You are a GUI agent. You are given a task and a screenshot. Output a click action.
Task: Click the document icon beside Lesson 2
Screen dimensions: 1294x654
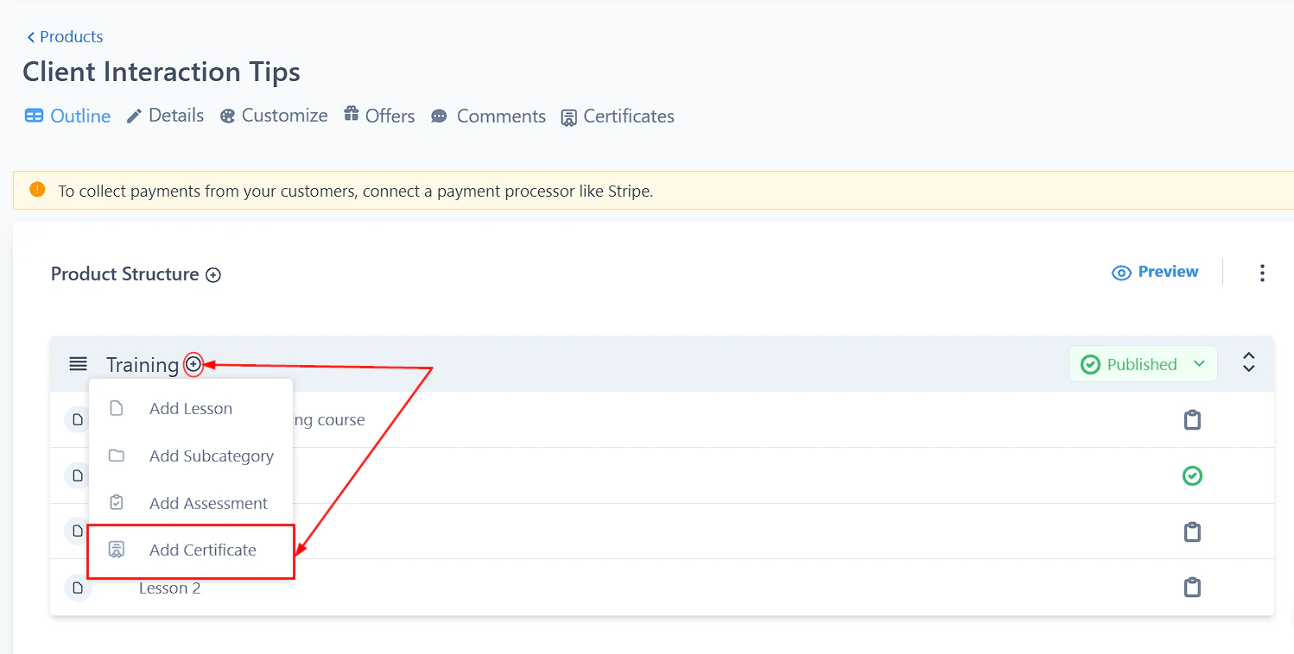[78, 588]
